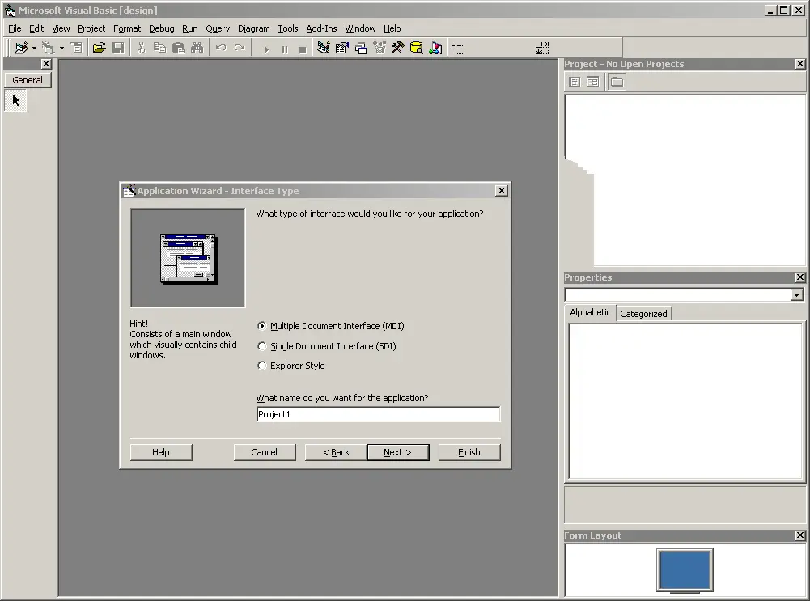
Task: Click the Add Standard EXE Project icon
Action: [x=21, y=49]
